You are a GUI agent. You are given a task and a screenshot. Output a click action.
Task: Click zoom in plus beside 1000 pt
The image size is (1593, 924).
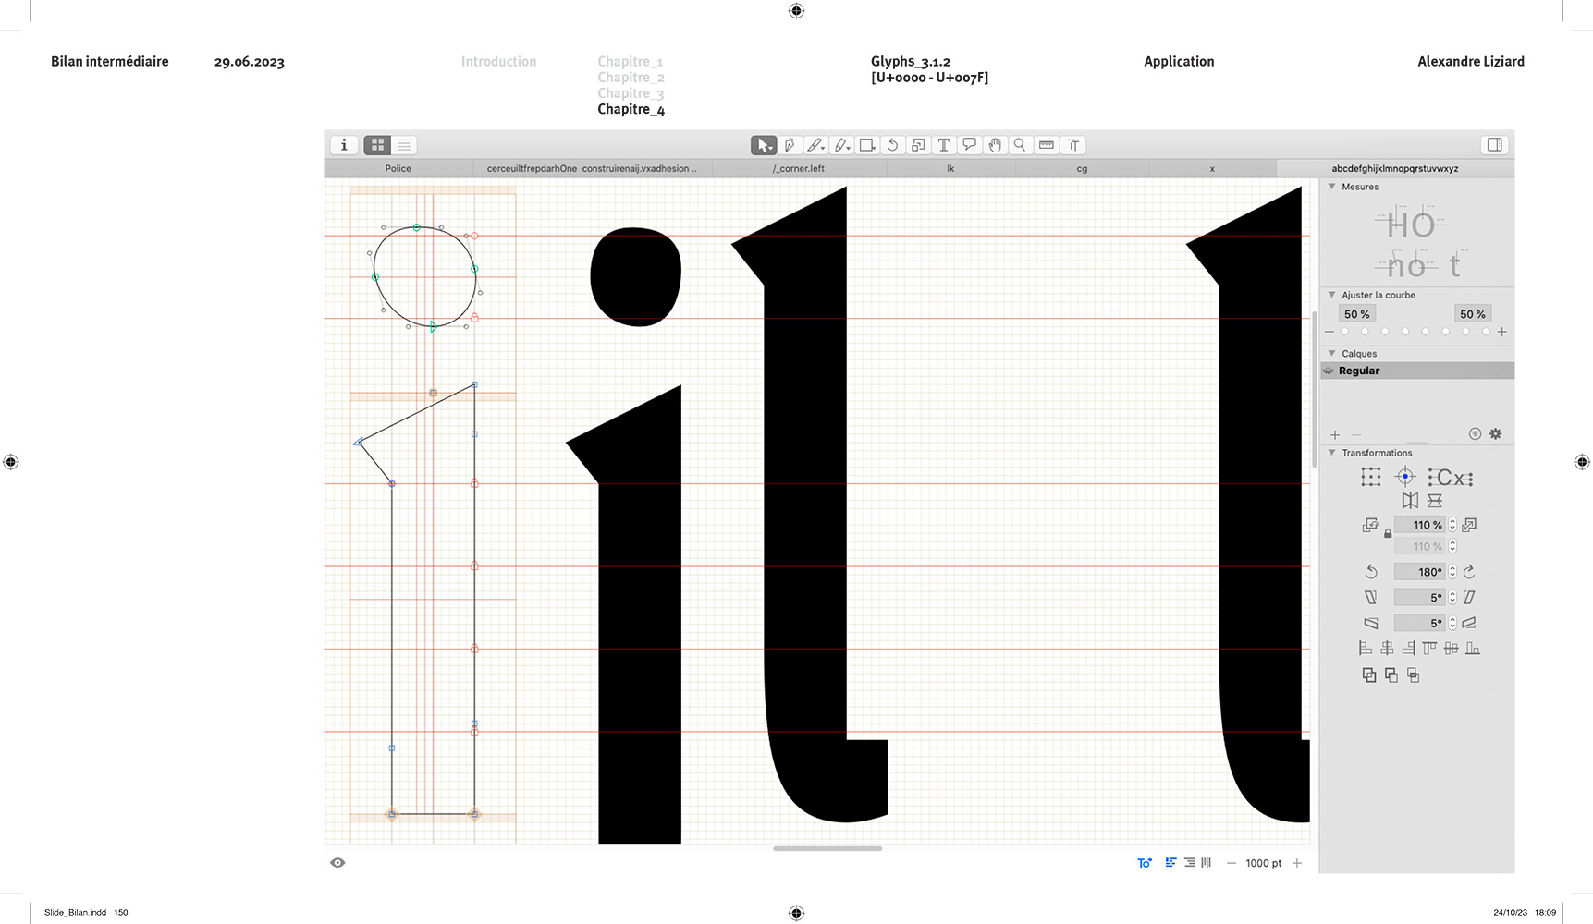pyautogui.click(x=1297, y=863)
